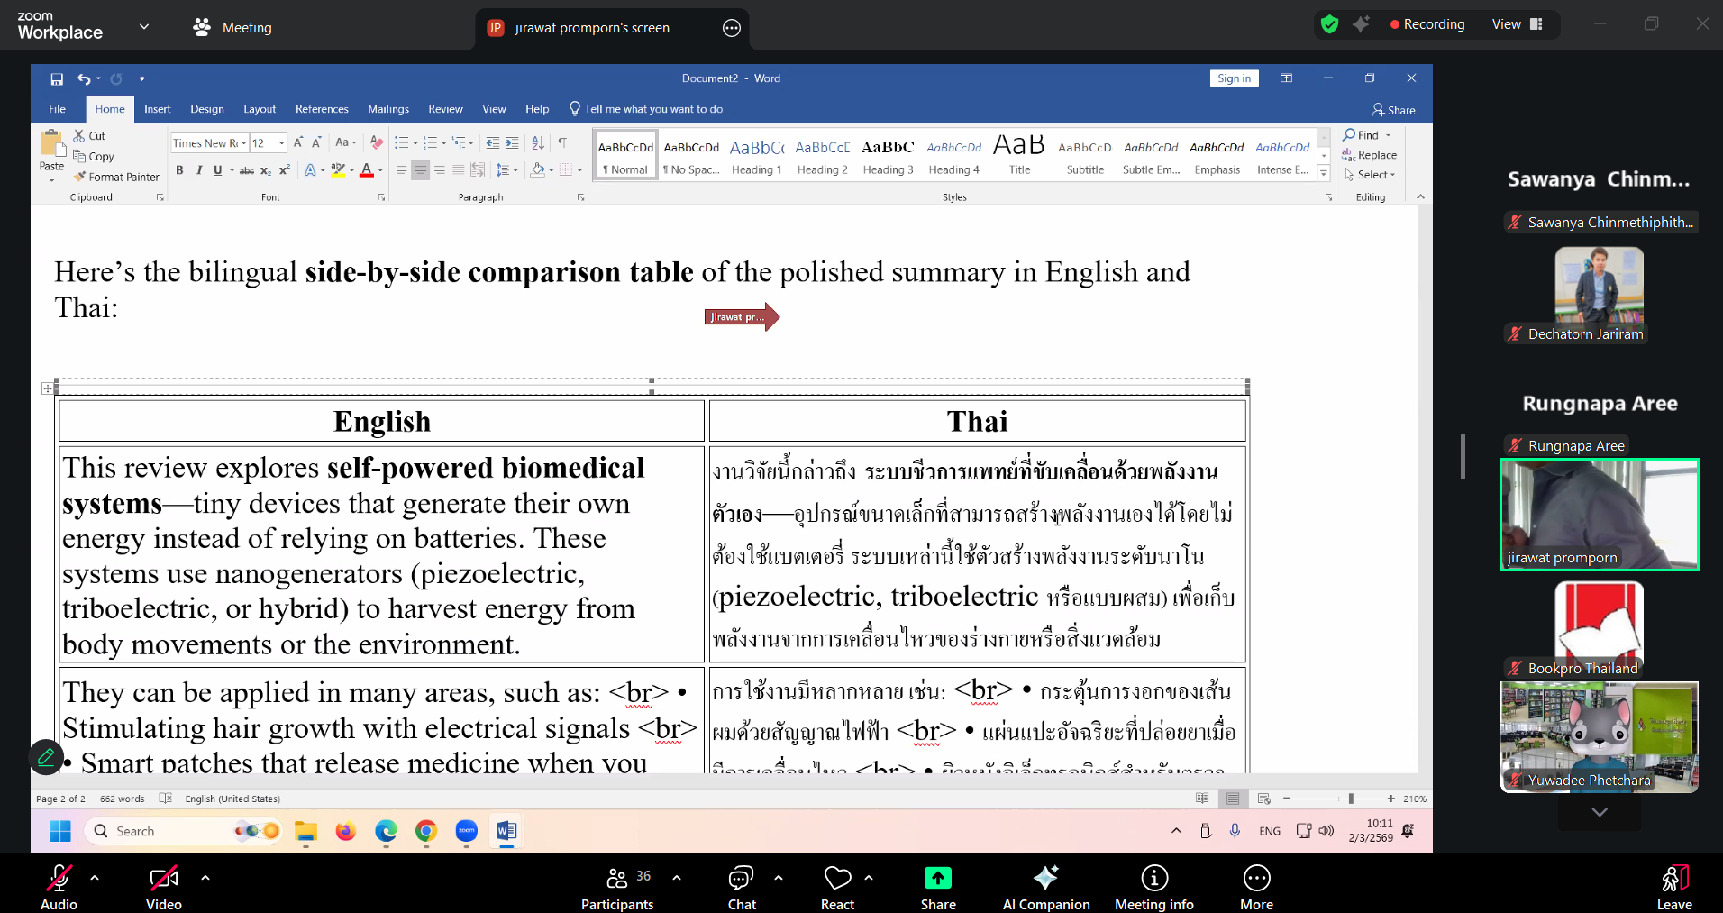
Task: Open the References ribbon tab
Action: click(x=322, y=109)
